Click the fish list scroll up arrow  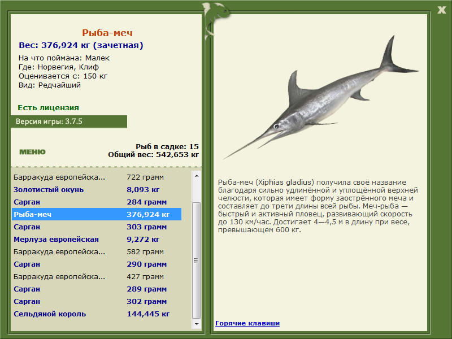197,176
